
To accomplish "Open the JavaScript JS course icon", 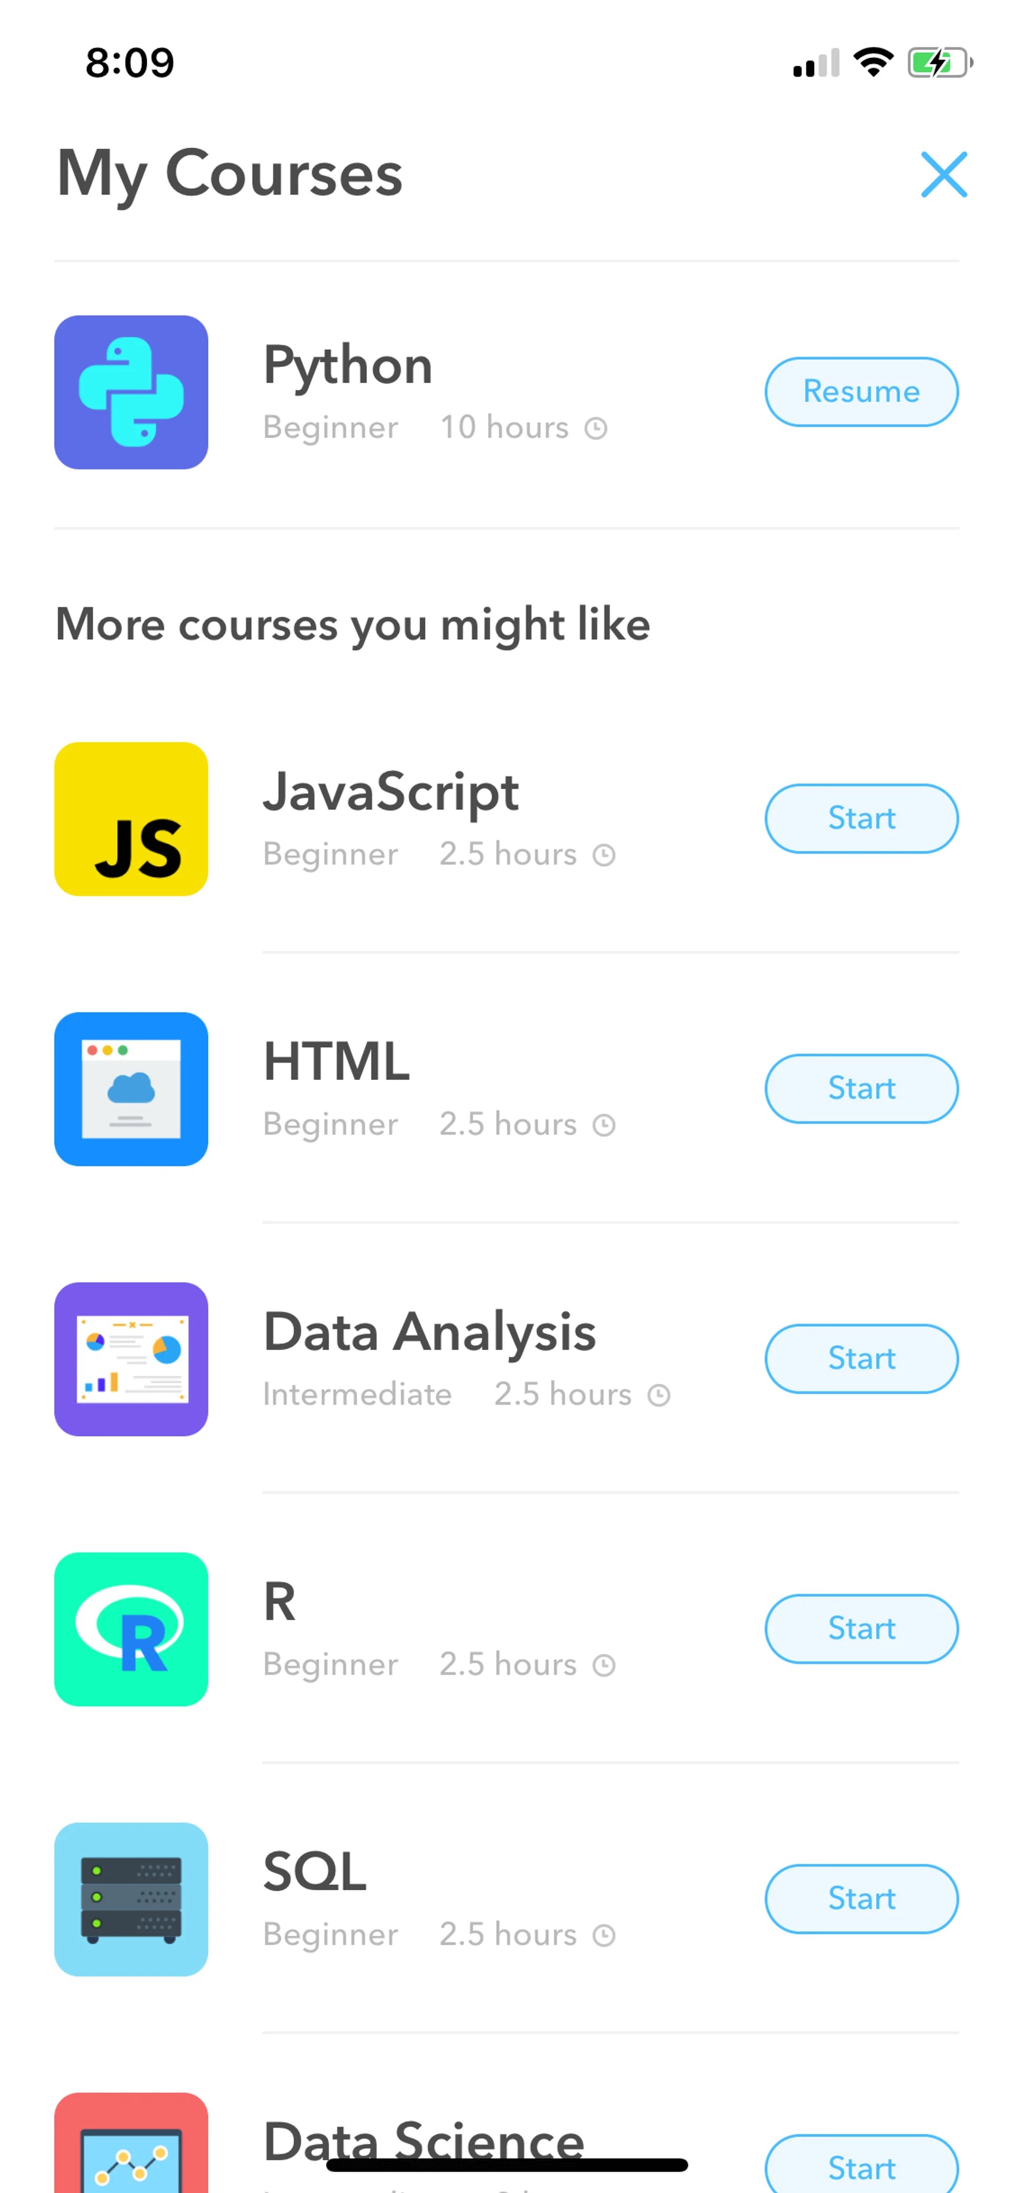I will [x=131, y=818].
